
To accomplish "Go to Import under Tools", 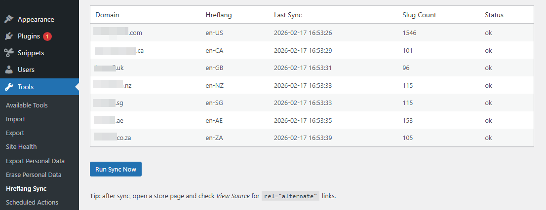I will [15, 119].
